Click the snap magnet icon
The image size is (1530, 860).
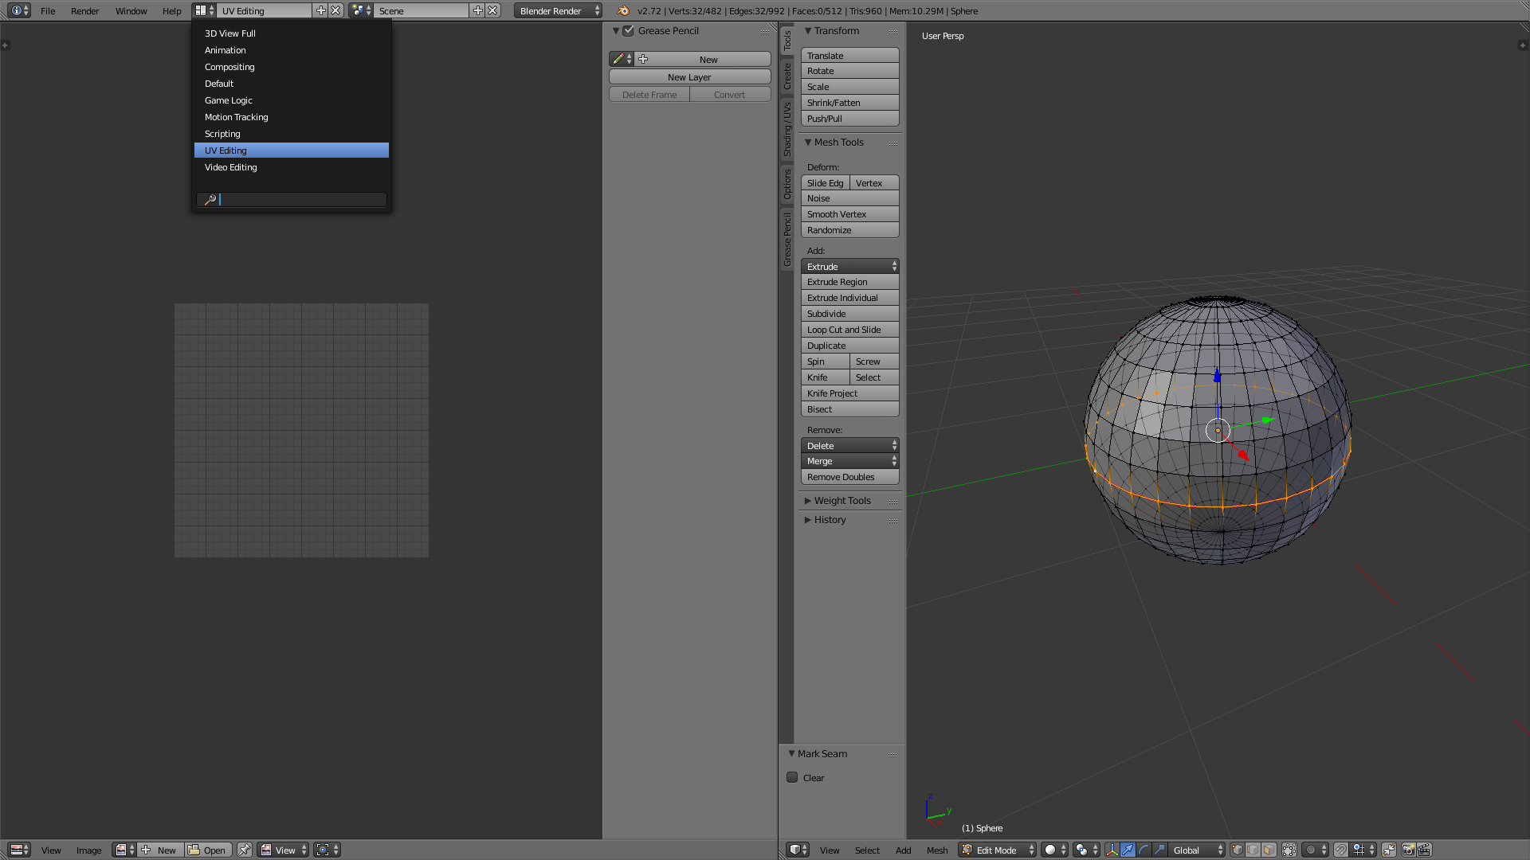[x=1341, y=850]
